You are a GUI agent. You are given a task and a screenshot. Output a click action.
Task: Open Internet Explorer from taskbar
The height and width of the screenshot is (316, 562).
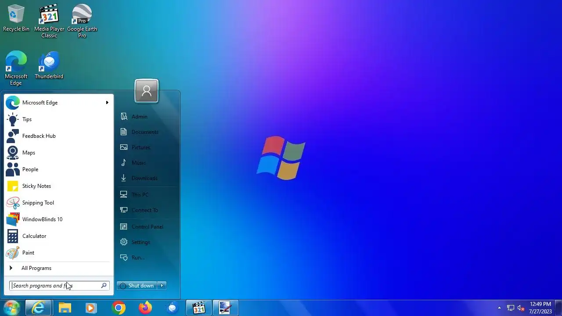pyautogui.click(x=38, y=308)
